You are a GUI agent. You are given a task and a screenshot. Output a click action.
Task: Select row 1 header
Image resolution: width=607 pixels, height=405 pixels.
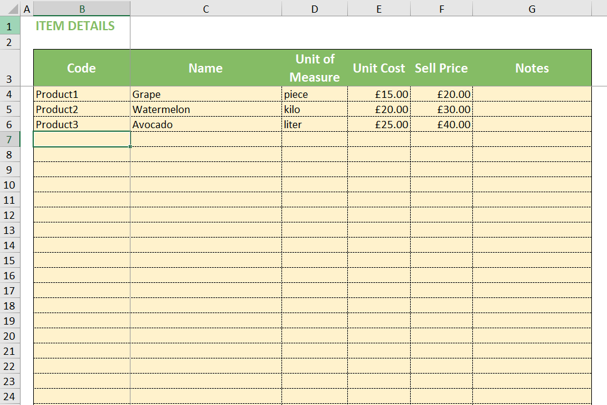tap(10, 26)
